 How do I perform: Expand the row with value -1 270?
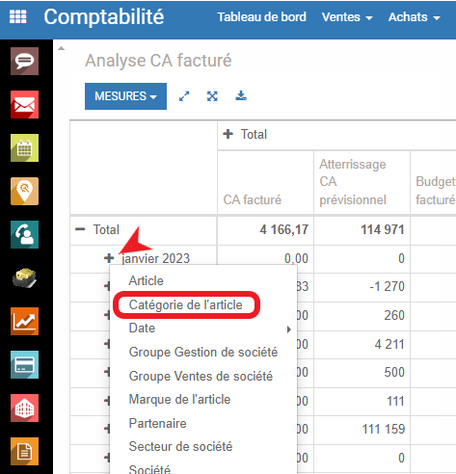click(107, 286)
